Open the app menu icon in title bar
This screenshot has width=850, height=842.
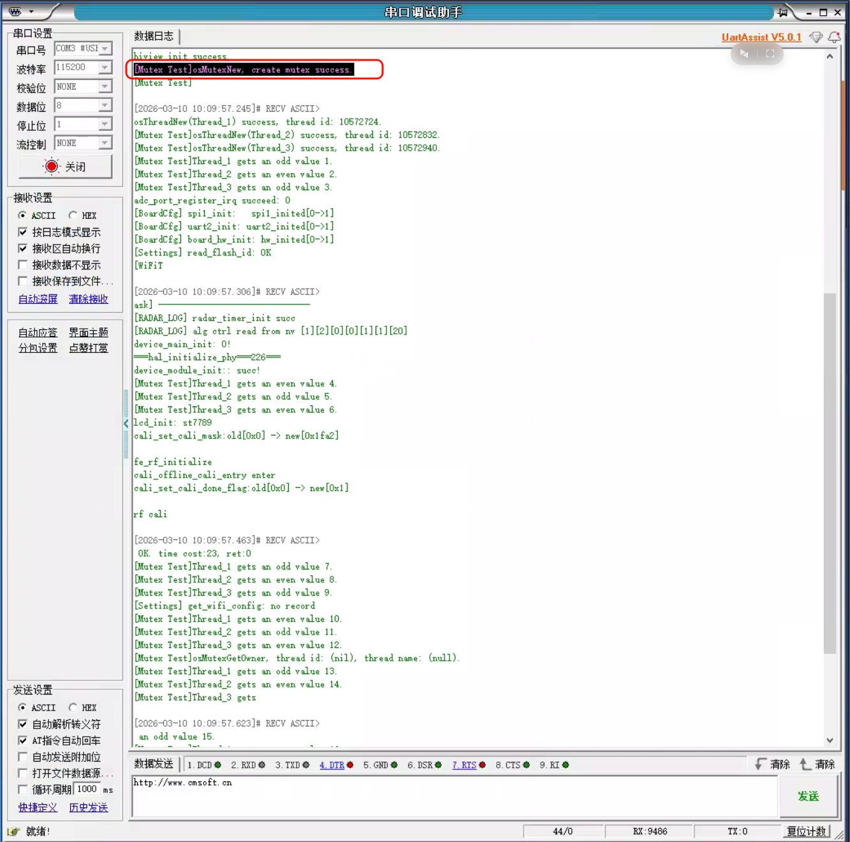15,11
